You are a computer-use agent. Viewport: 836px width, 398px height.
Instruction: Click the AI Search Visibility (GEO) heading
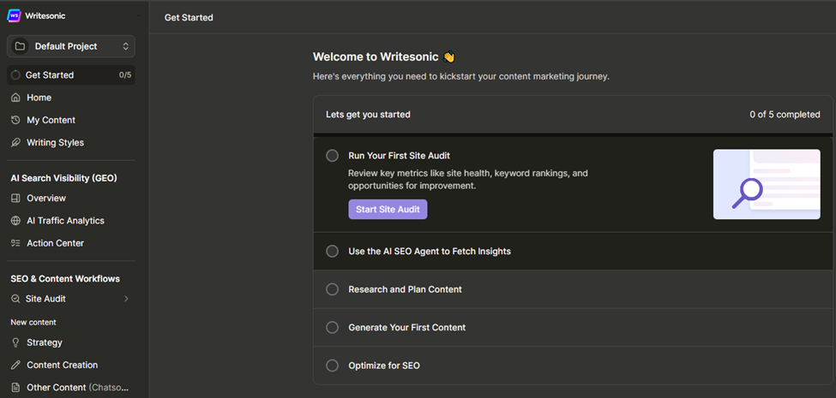tap(64, 178)
